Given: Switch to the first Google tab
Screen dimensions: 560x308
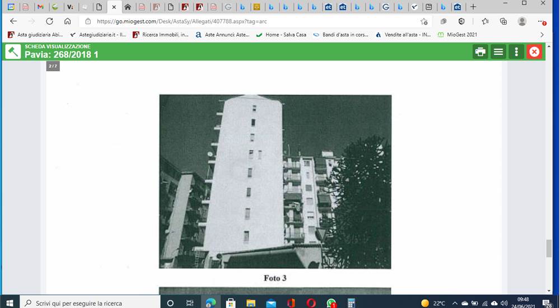Looking at the screenshot, I should [228, 7].
